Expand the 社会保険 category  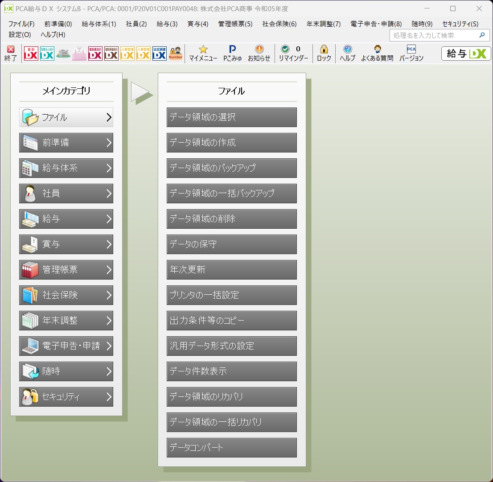point(66,295)
